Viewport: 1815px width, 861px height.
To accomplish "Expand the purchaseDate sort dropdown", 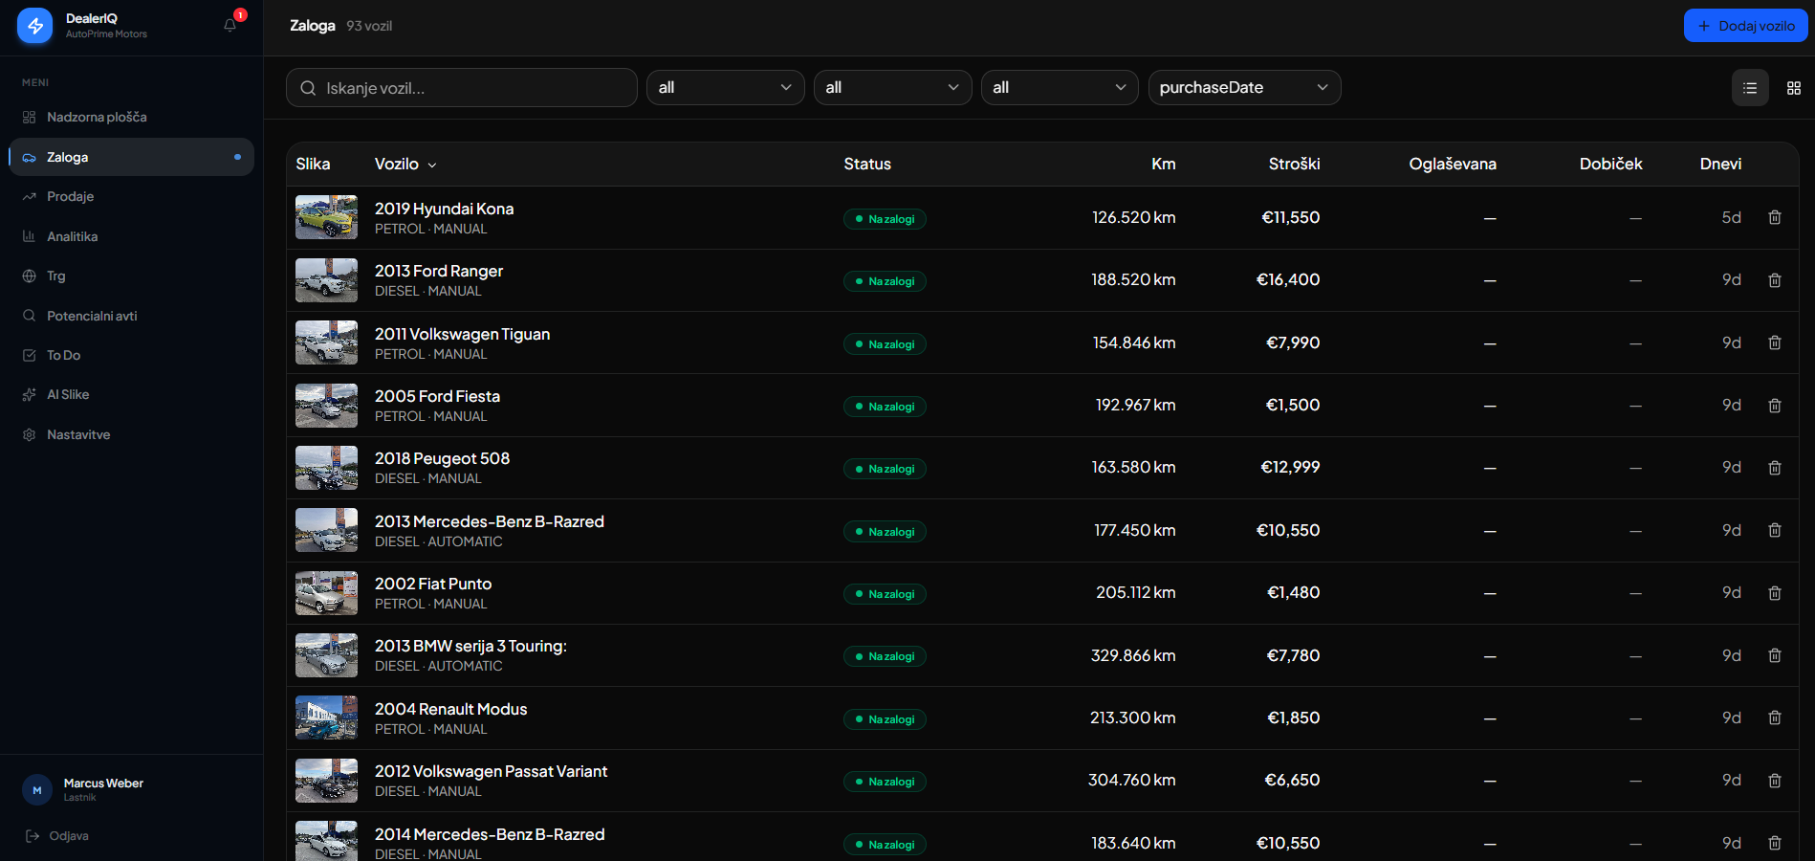I will 1243,88.
